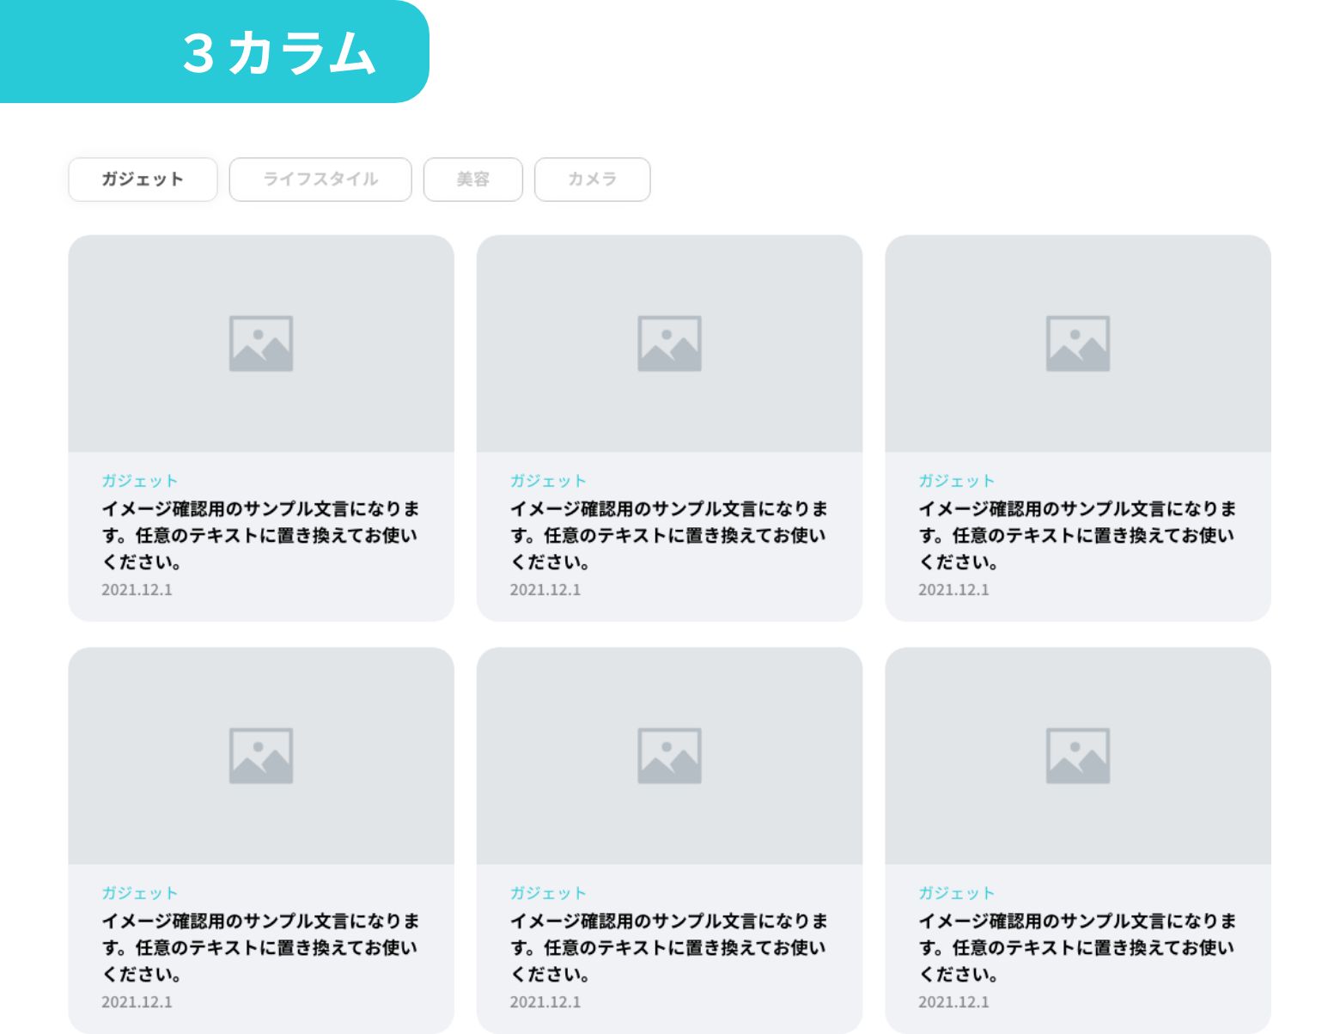Click the ガジェット label on the top-right card

(957, 481)
